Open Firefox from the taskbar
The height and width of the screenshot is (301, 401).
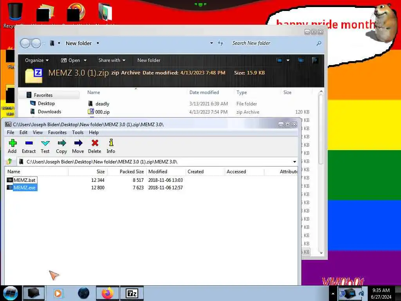coord(108,293)
